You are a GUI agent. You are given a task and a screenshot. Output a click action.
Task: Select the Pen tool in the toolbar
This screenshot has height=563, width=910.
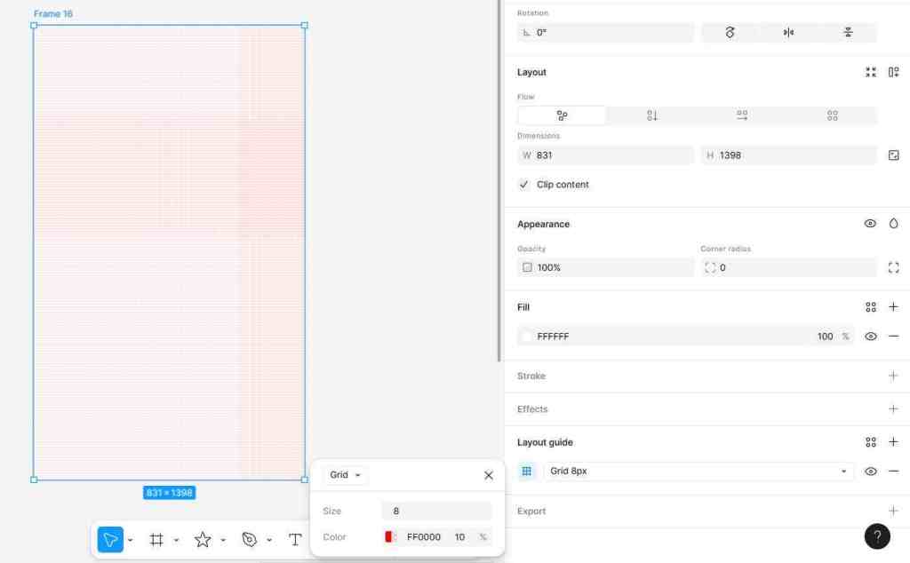tap(250, 539)
